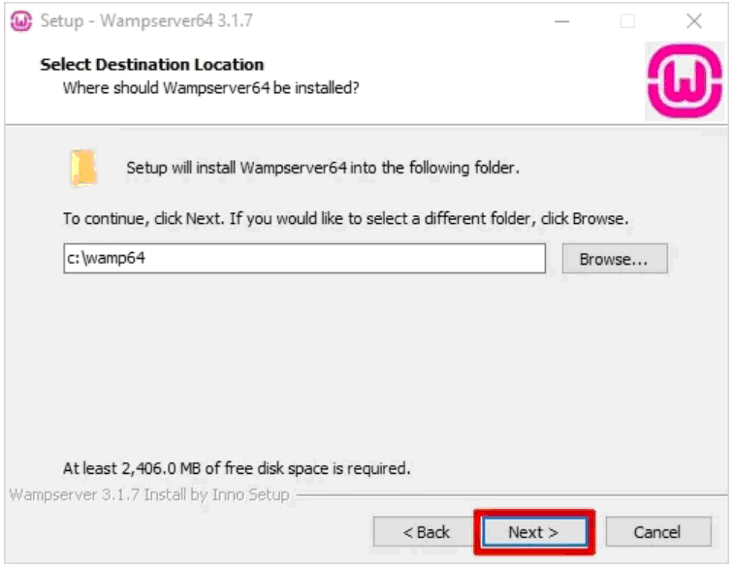
Task: Go to the previous step with Back
Action: tap(425, 531)
